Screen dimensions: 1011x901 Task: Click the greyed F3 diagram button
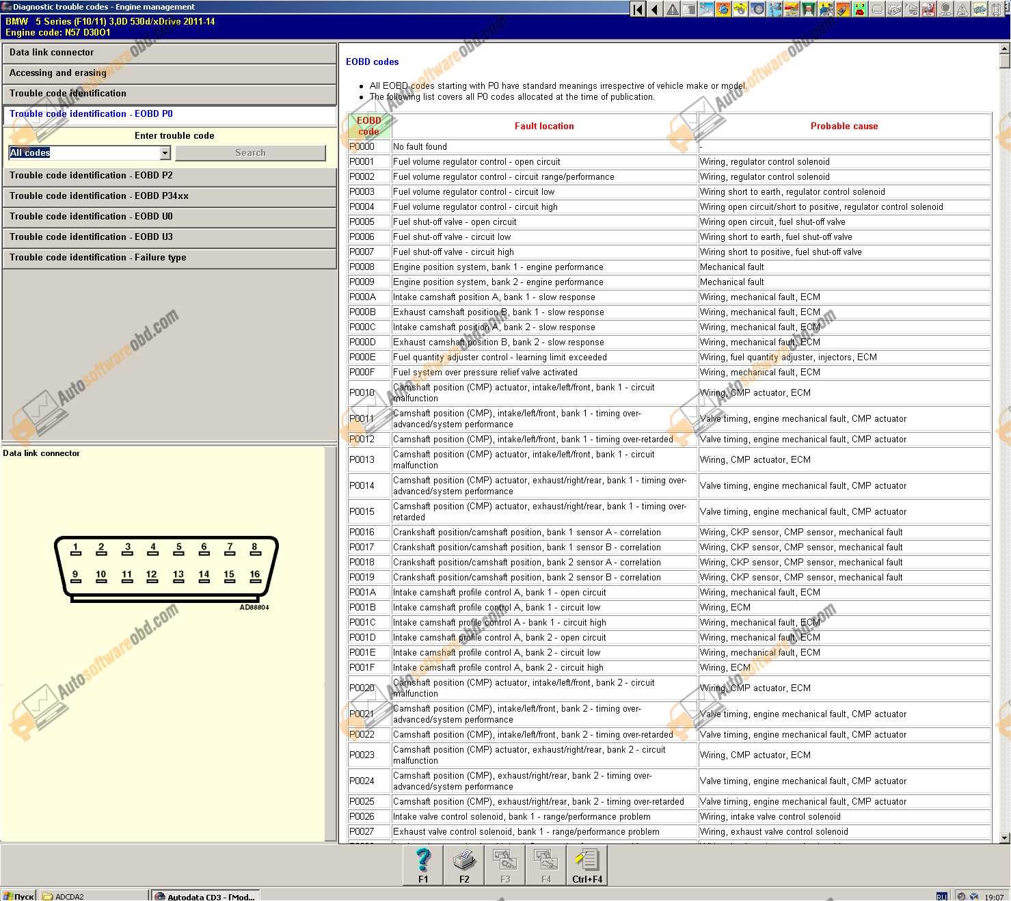tap(505, 865)
